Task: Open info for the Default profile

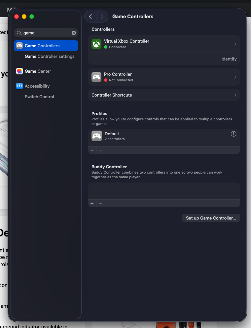Action: click(233, 134)
